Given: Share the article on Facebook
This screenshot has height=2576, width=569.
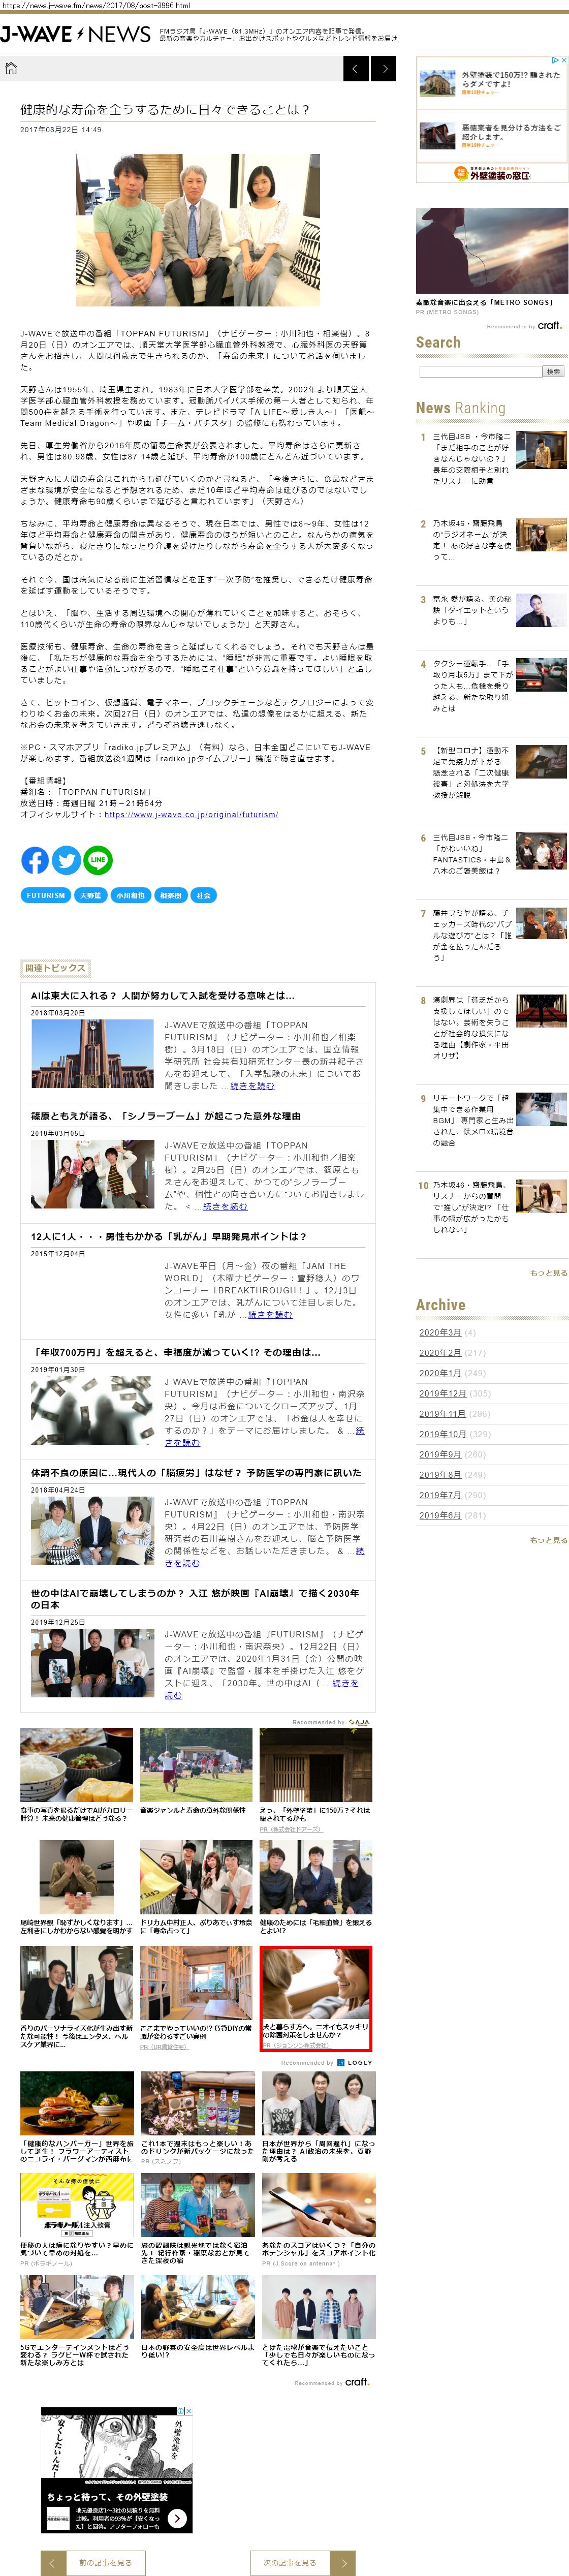Looking at the screenshot, I should click(x=35, y=859).
